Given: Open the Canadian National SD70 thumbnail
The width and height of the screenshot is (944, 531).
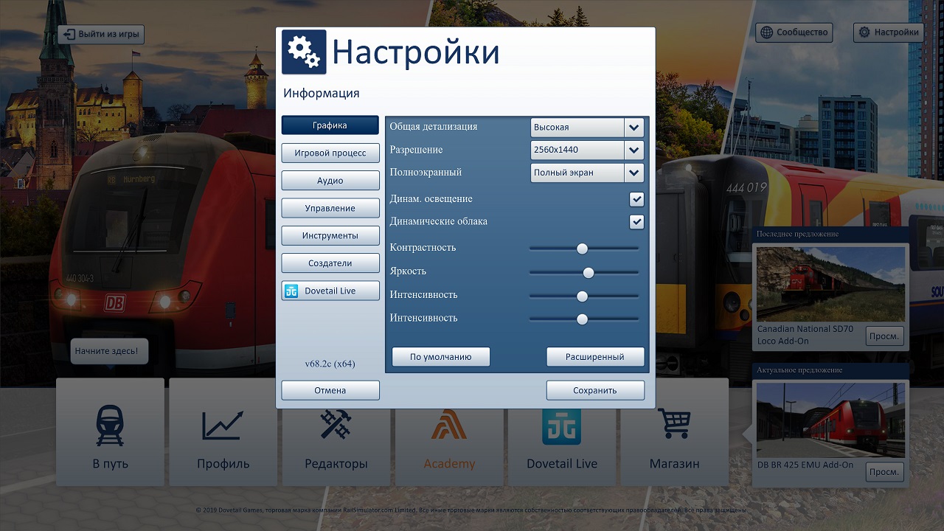Looking at the screenshot, I should coord(830,284).
